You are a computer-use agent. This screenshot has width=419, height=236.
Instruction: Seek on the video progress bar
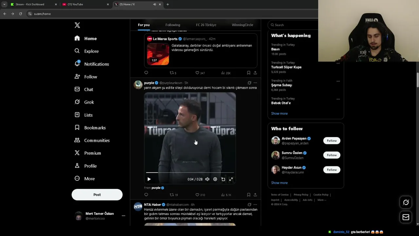point(190,172)
